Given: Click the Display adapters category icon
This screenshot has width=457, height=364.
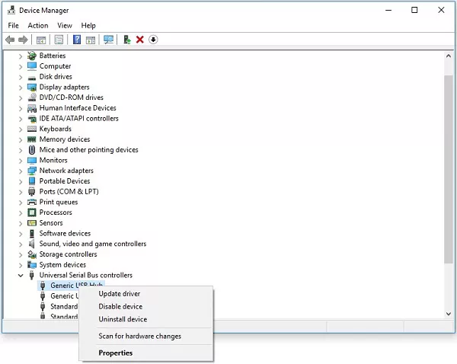Looking at the screenshot, I should (x=32, y=87).
